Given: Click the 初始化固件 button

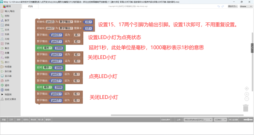Looking at the screenshot, I should coord(166,120).
